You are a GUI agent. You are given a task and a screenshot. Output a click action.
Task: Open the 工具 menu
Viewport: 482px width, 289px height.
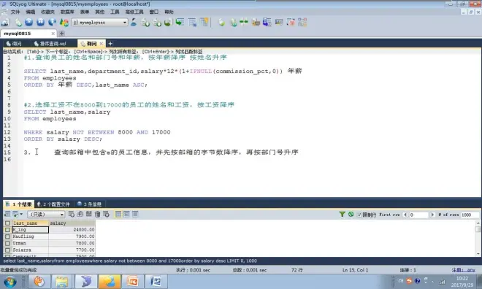(x=115, y=12)
